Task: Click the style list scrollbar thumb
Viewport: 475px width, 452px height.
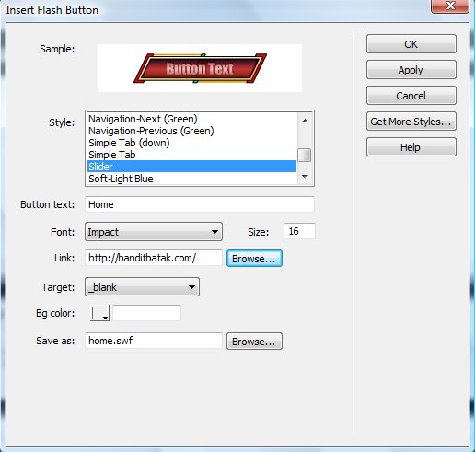Action: [305, 155]
